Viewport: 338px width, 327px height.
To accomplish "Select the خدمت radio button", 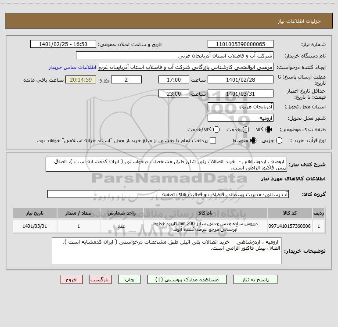I will coord(246,129).
